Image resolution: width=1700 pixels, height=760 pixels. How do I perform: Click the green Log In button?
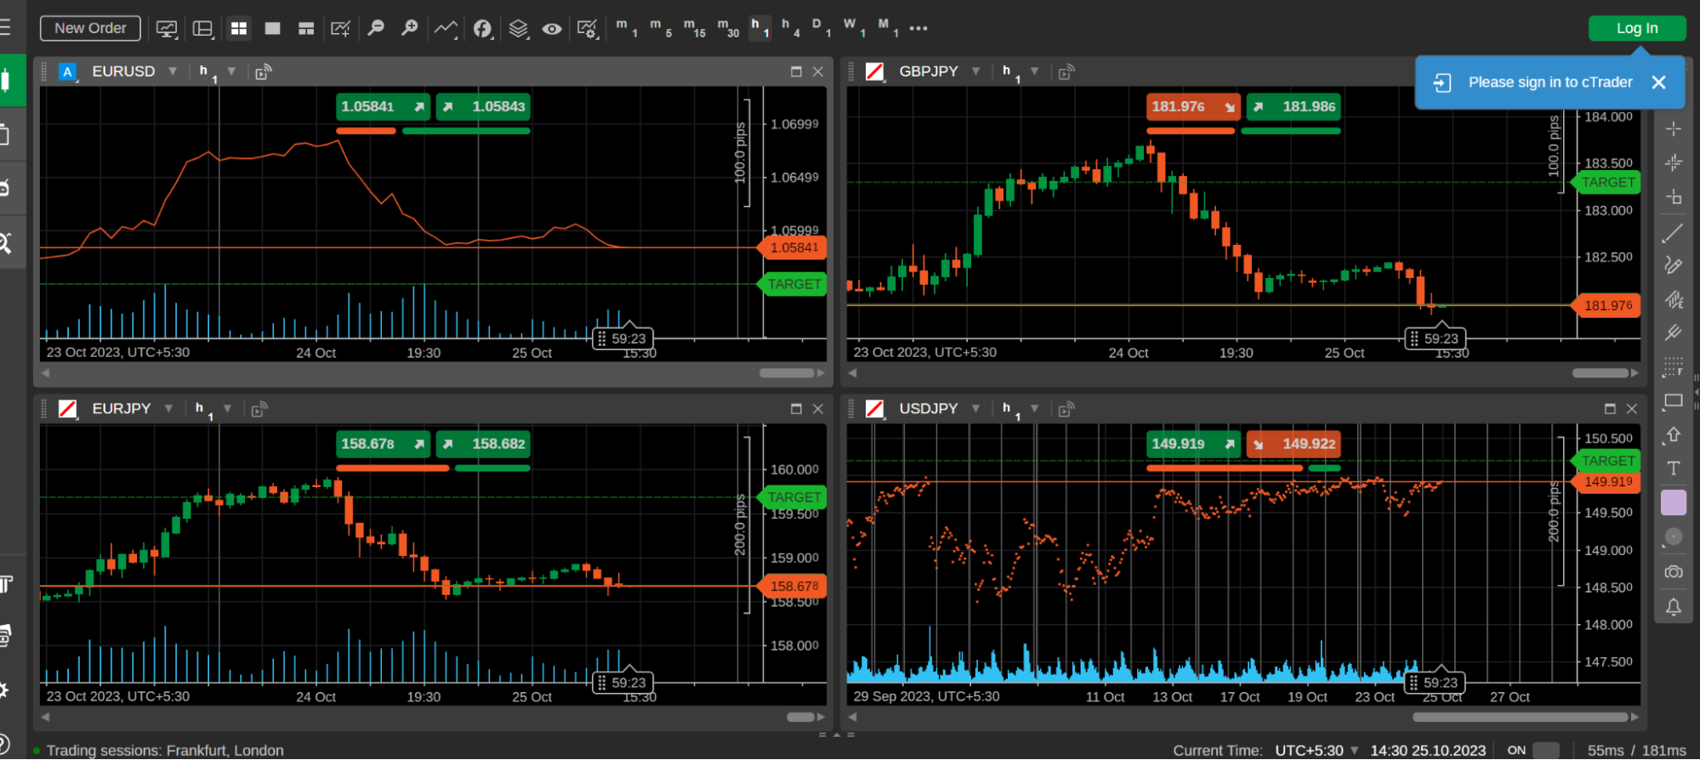(1636, 28)
